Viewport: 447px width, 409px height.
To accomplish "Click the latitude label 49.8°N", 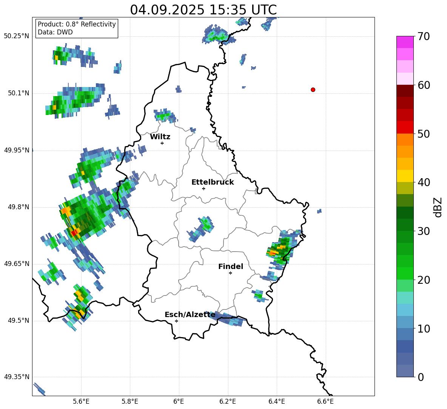I will click(x=18, y=207).
